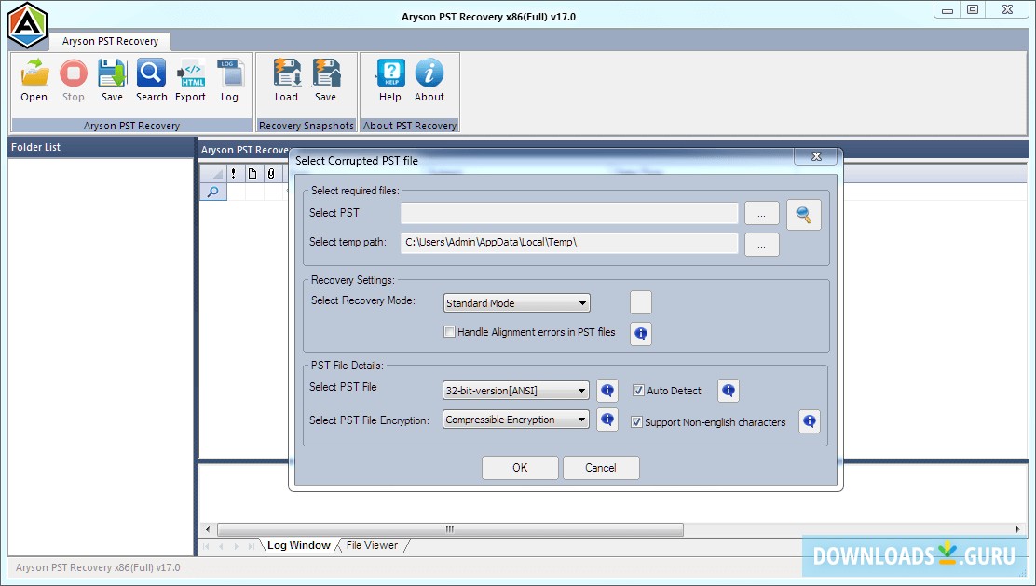Close the Select Corrupted PST file dialog

816,156
